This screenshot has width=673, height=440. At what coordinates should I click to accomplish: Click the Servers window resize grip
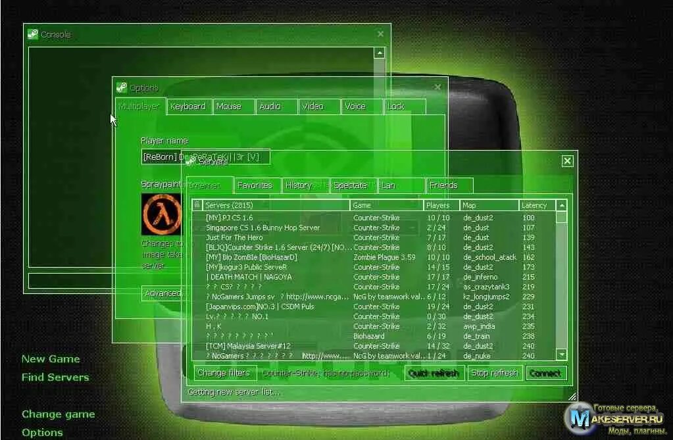pyautogui.click(x=572, y=397)
